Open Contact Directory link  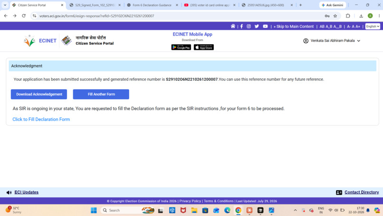[362, 192]
